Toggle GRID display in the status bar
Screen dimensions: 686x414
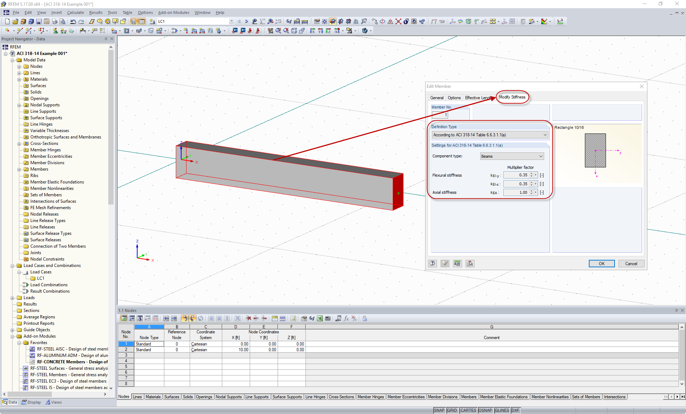click(x=452, y=410)
